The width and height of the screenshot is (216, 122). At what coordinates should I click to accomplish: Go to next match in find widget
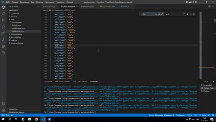[187, 14]
